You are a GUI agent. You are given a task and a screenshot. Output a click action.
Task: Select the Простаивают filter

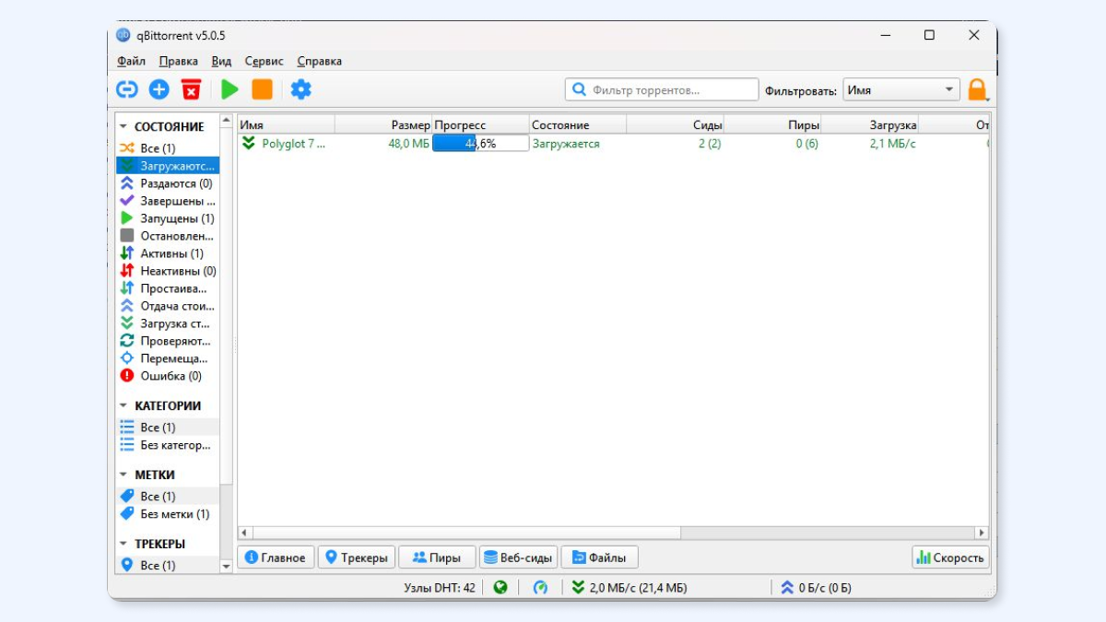[x=168, y=288]
